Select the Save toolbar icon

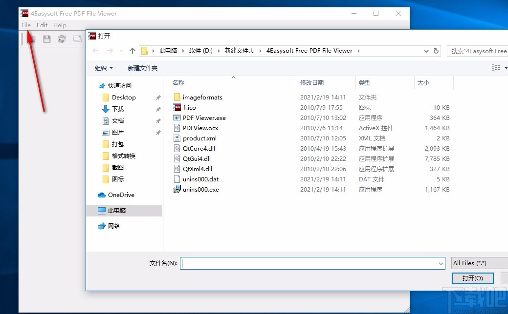46,39
